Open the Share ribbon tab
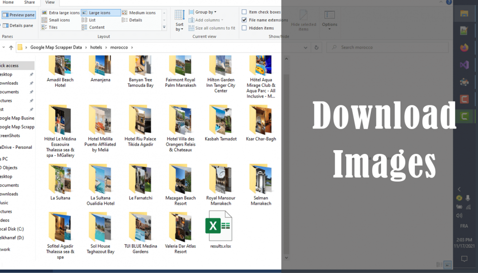The height and width of the screenshot is (273, 478). 30,2
